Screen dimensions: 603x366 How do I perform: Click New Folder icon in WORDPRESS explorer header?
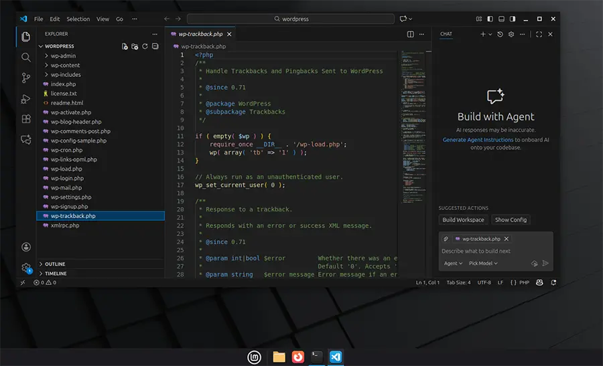pos(135,46)
